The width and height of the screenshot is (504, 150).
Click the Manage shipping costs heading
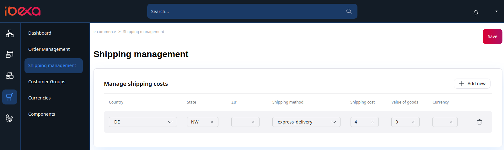point(136,84)
